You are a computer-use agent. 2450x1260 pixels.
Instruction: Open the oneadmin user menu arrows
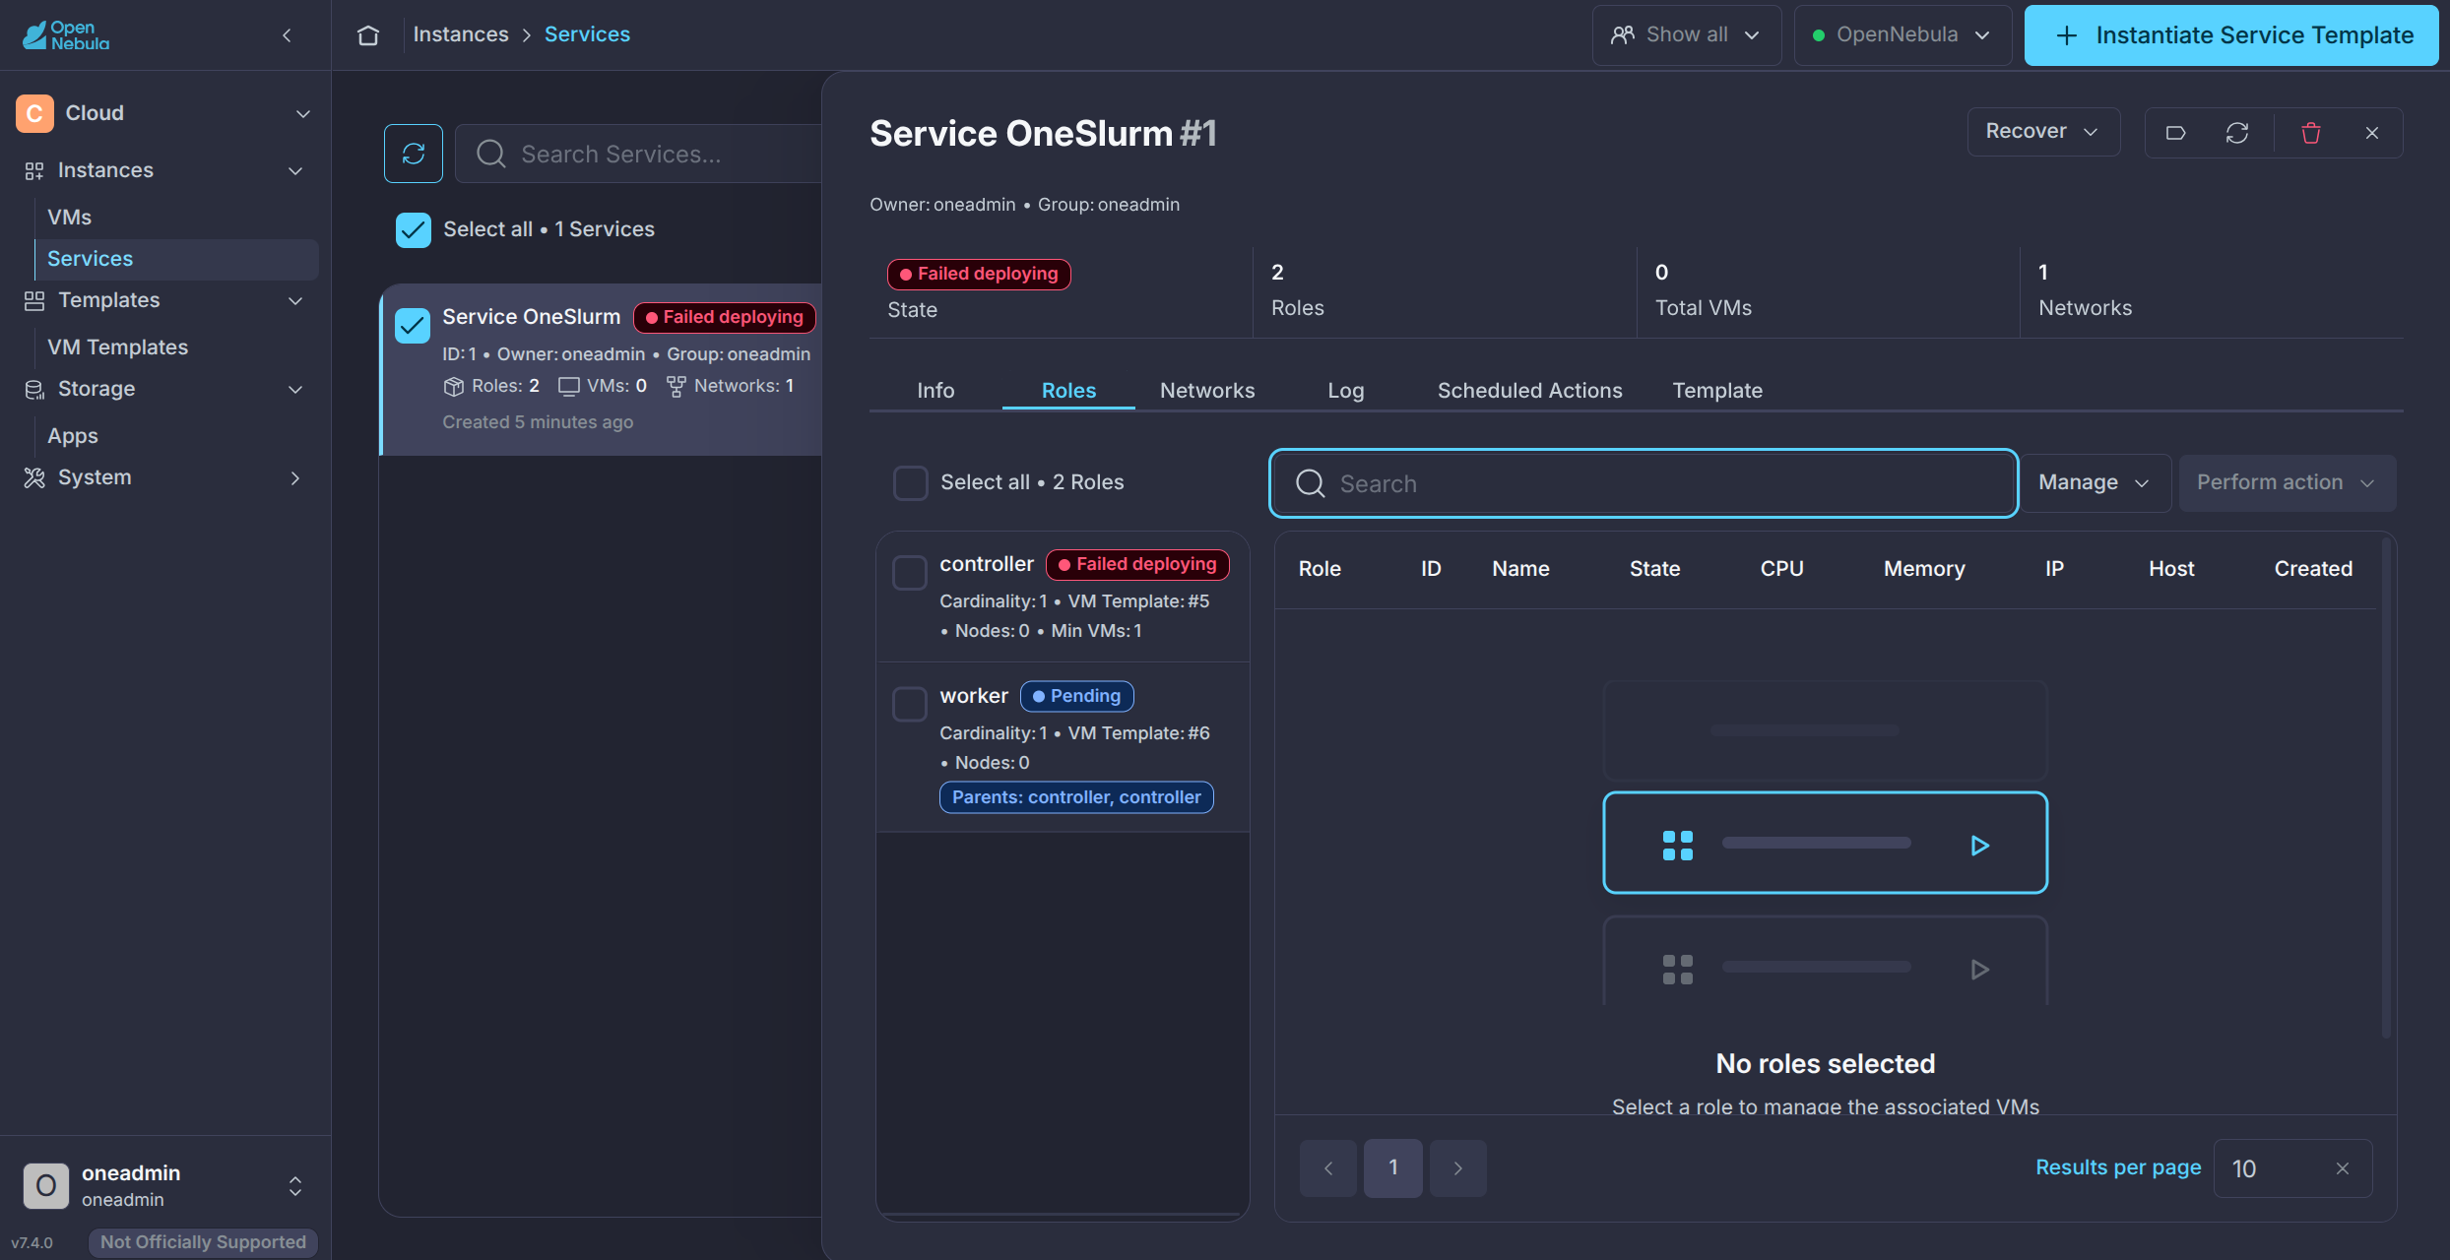[295, 1186]
